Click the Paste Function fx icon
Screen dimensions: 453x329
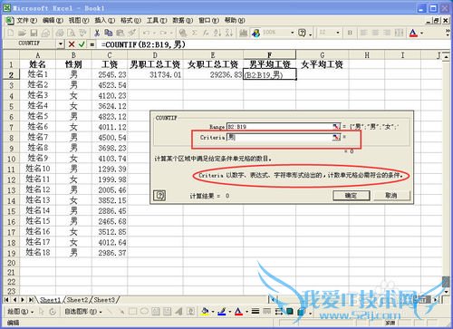pyautogui.click(x=206, y=33)
